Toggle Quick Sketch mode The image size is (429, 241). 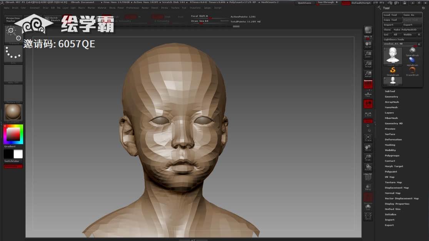(53, 19)
